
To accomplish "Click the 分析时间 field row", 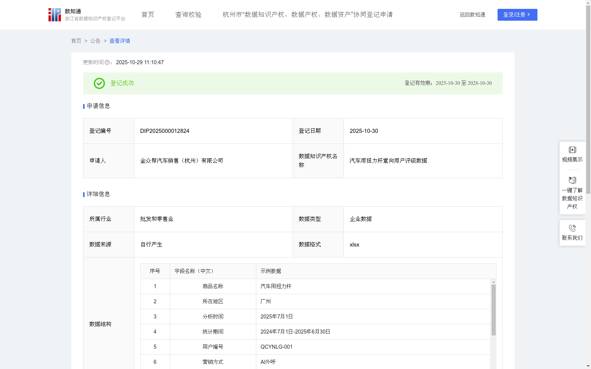I will (x=315, y=317).
